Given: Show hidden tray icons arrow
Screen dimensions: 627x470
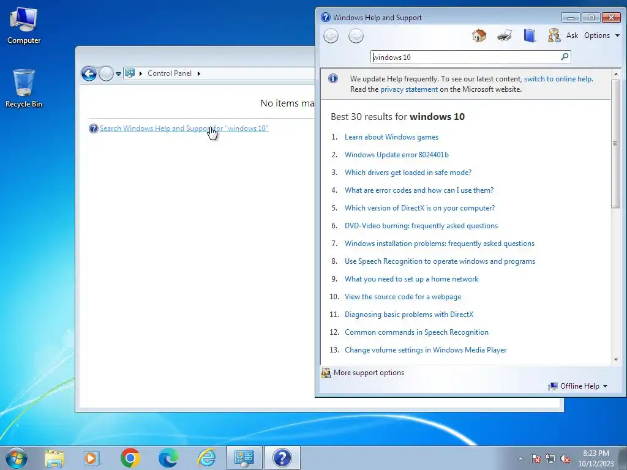Looking at the screenshot, I should 520,458.
